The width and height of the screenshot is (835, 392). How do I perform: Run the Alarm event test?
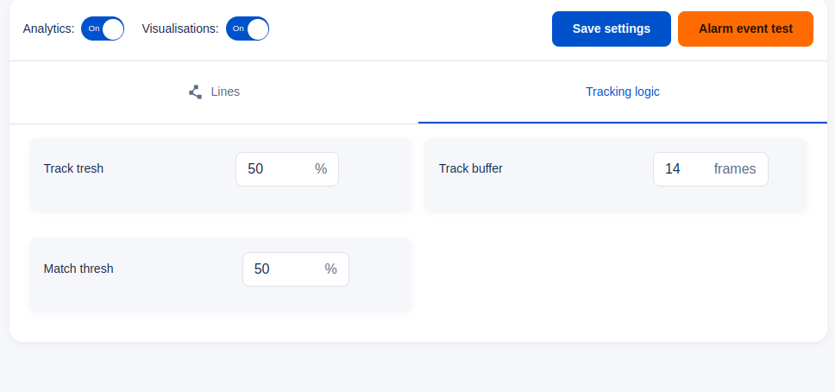pos(745,28)
